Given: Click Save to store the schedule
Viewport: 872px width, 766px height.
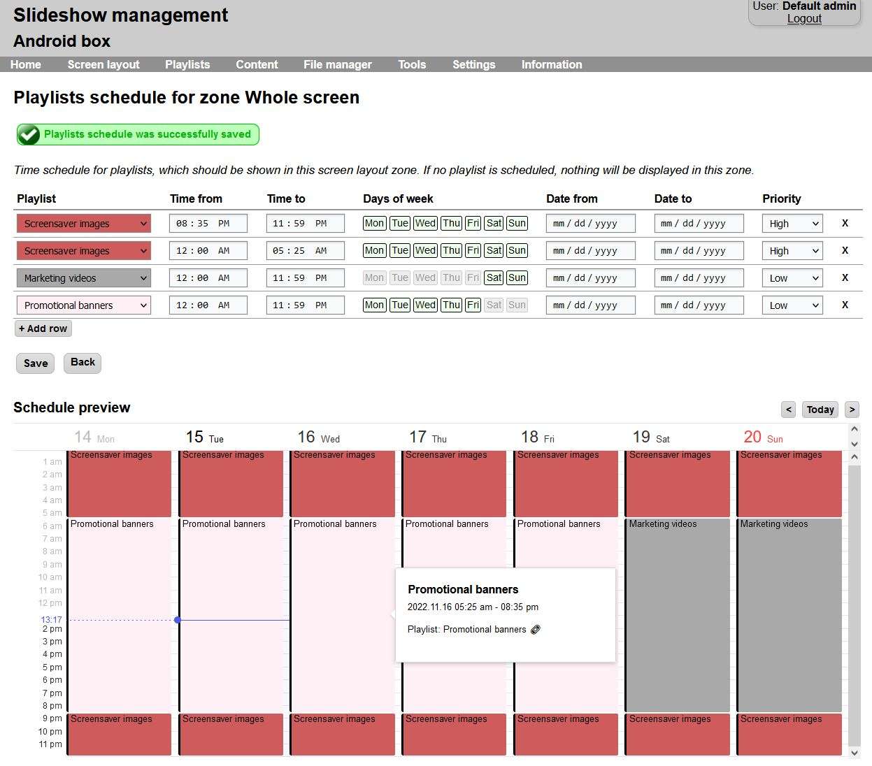Looking at the screenshot, I should tap(35, 363).
